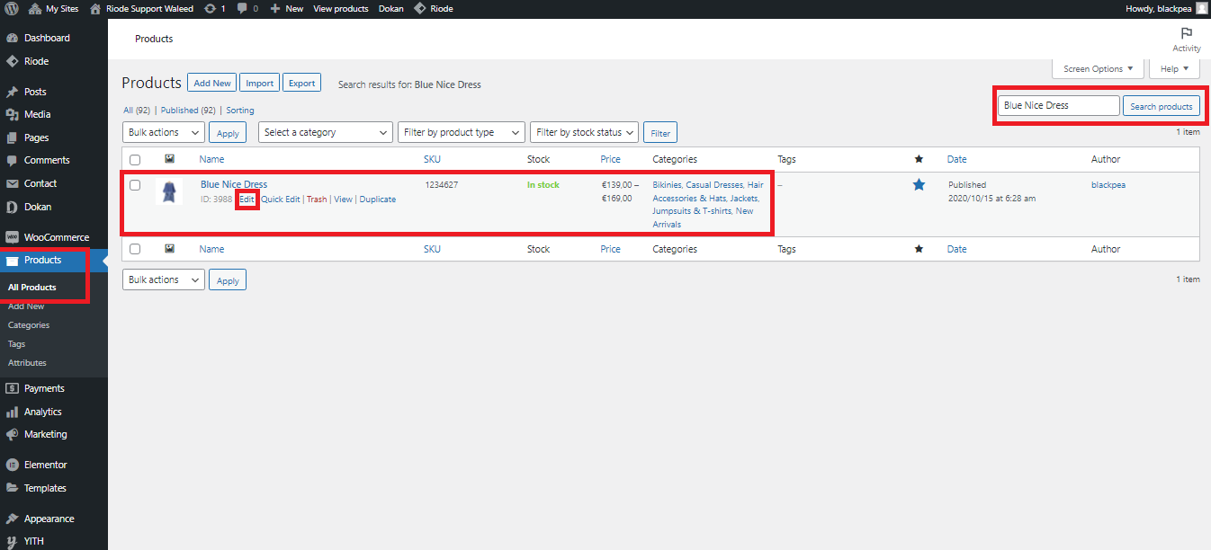
Task: Open Products menu in sidebar
Action: click(x=54, y=261)
